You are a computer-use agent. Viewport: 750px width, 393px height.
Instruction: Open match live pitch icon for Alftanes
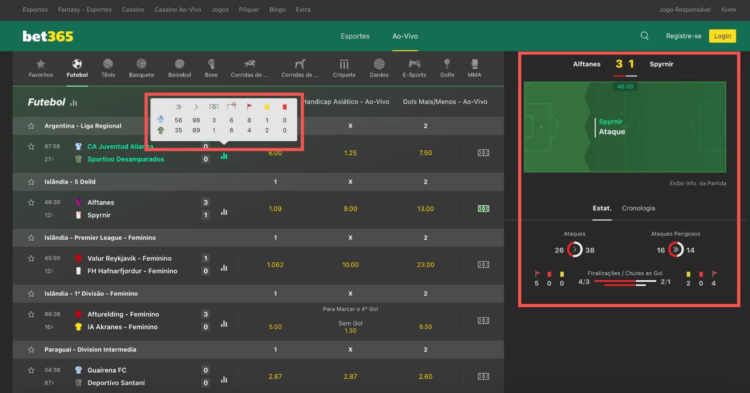click(x=483, y=209)
